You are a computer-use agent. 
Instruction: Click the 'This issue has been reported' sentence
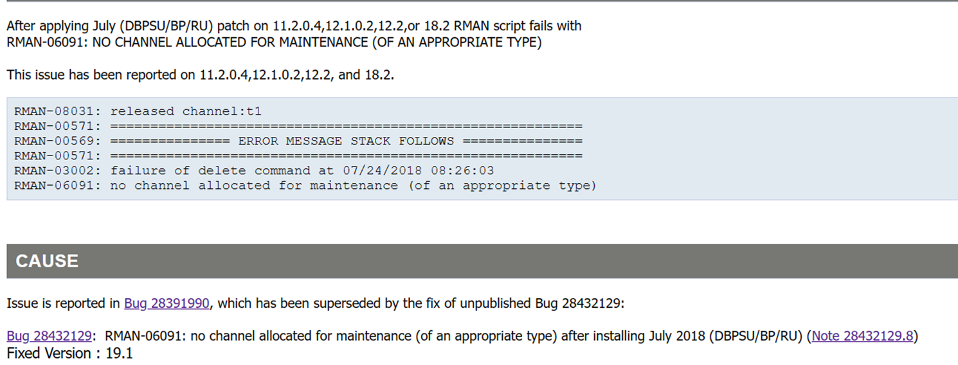(x=200, y=75)
